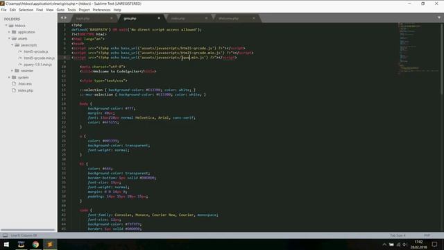Click the Sublime Text taskbar icon
This screenshot has height=250, width=444.
click(x=50, y=244)
